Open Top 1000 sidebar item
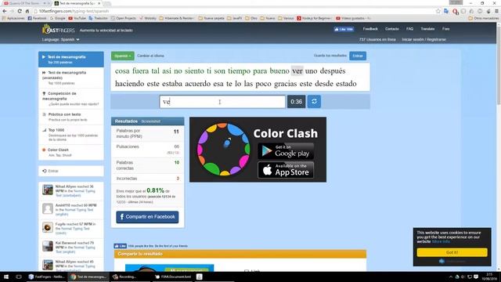Screen dimensions: 501x282 (x=71, y=135)
